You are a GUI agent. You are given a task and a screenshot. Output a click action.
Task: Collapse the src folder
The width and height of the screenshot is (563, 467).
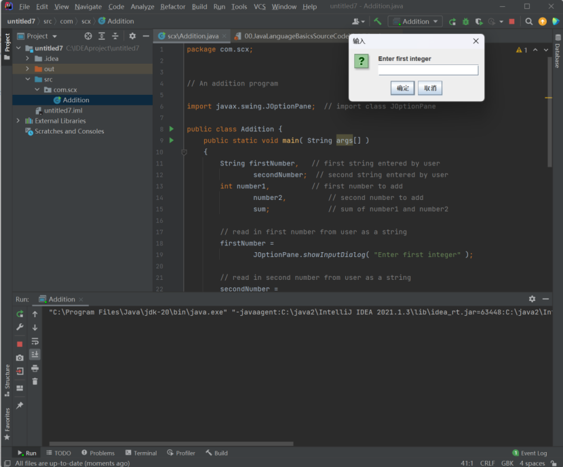coord(28,79)
